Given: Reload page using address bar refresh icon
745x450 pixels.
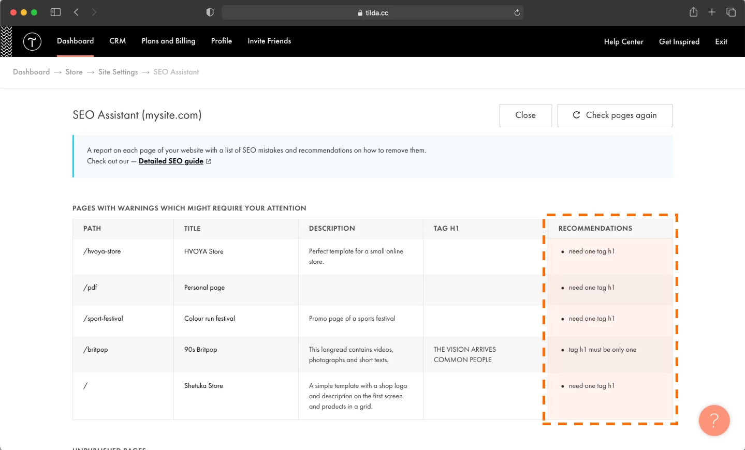Looking at the screenshot, I should click(x=517, y=13).
